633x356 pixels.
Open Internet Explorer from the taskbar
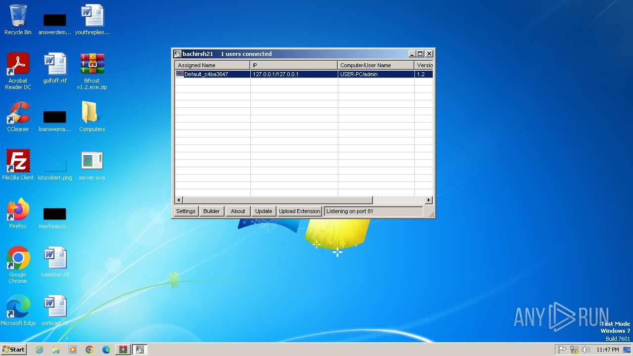[39, 350]
